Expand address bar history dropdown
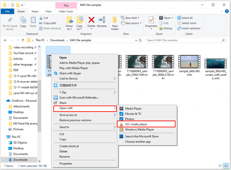The width and height of the screenshot is (231, 170). [x=136, y=40]
